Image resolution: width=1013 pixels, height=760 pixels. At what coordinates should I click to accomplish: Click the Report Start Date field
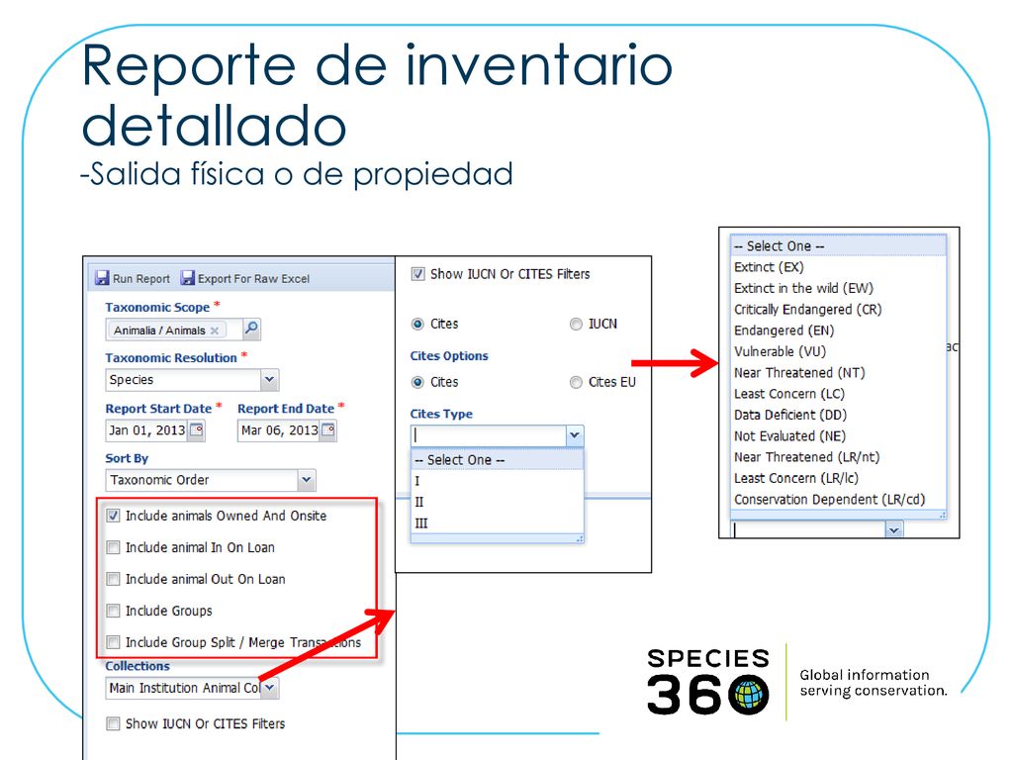point(146,430)
